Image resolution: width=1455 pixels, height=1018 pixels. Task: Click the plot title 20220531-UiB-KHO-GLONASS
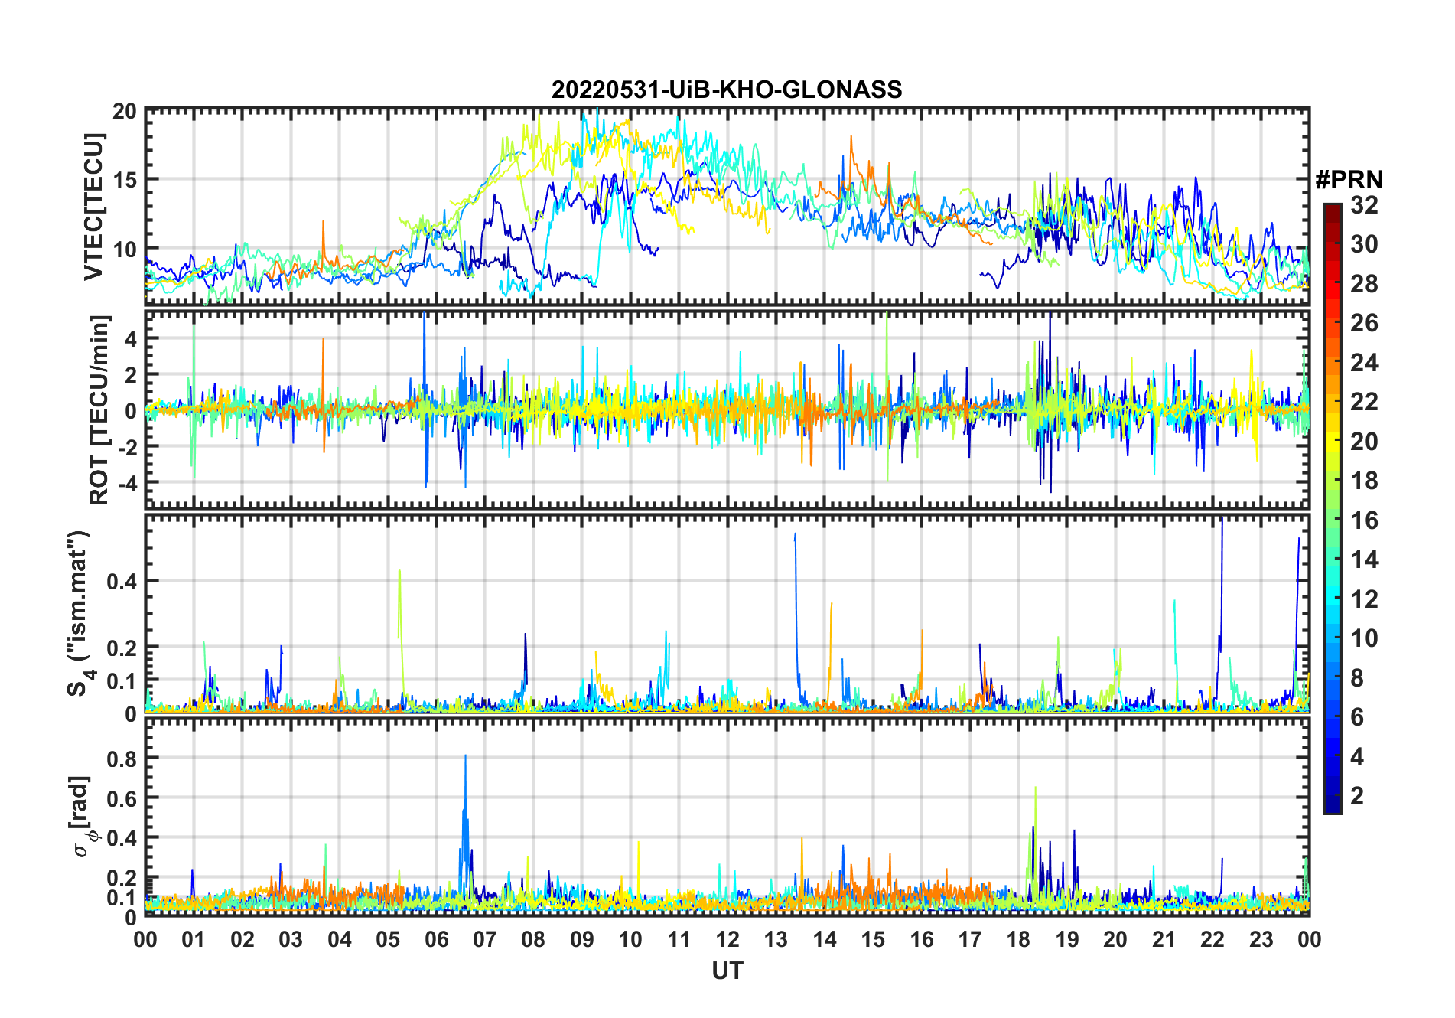tap(727, 90)
